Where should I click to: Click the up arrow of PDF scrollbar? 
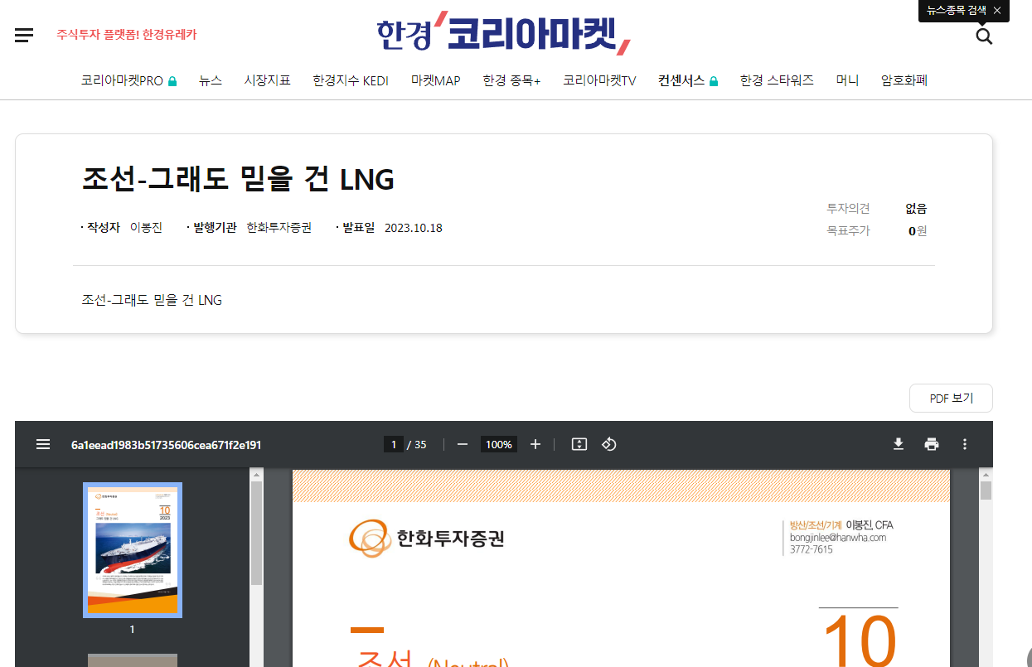pyautogui.click(x=986, y=475)
